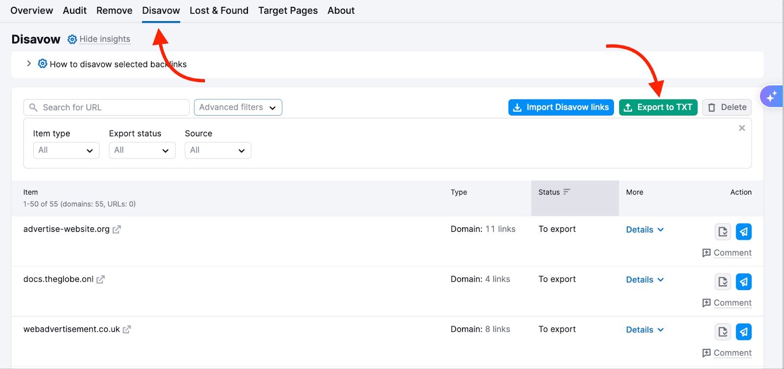The width and height of the screenshot is (784, 369).
Task: Open external link icon beside docs.theglobe.onl
Action: (100, 279)
